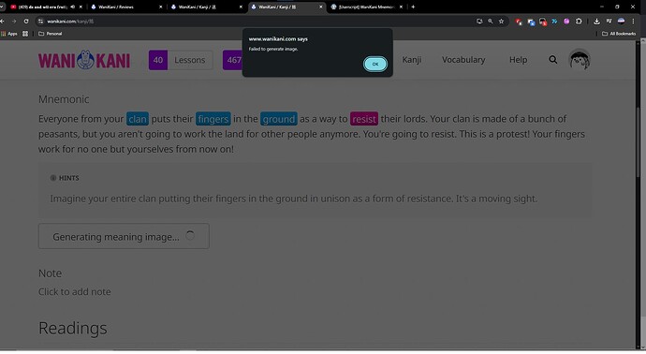Open the All Bookmarks folder
646x354 pixels.
click(619, 34)
